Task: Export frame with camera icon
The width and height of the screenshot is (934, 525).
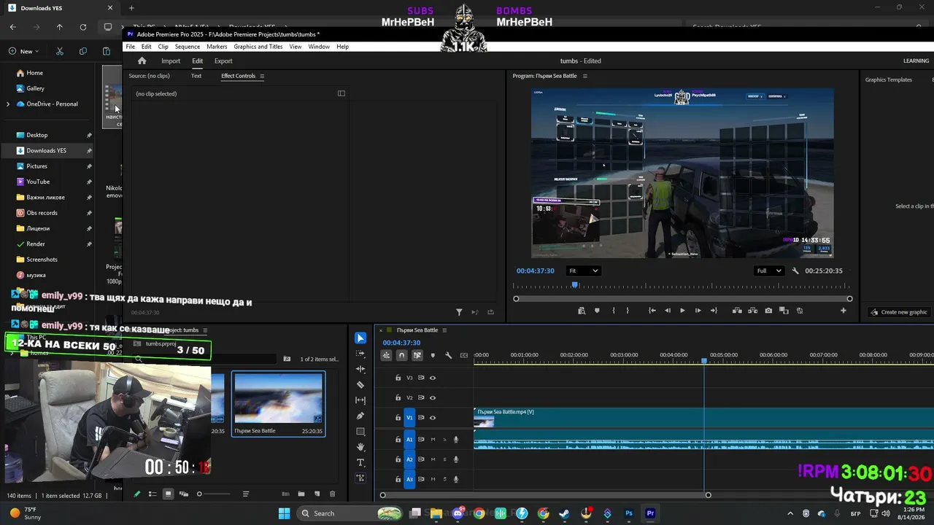Action: tap(768, 311)
